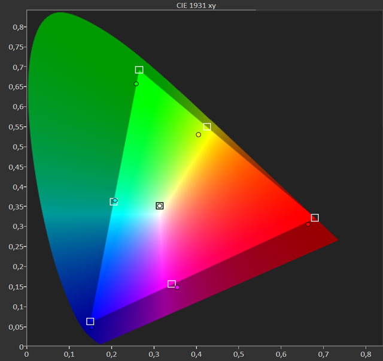The width and height of the screenshot is (383, 361).
Task: Click the 0,1 label on x-axis
Action: coord(69,354)
